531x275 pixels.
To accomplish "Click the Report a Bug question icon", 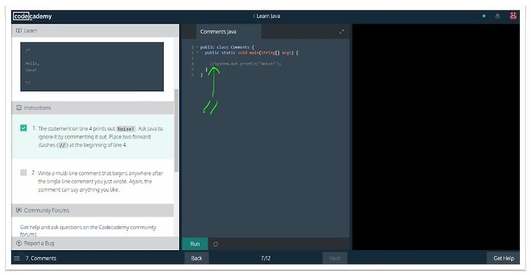I will point(19,243).
